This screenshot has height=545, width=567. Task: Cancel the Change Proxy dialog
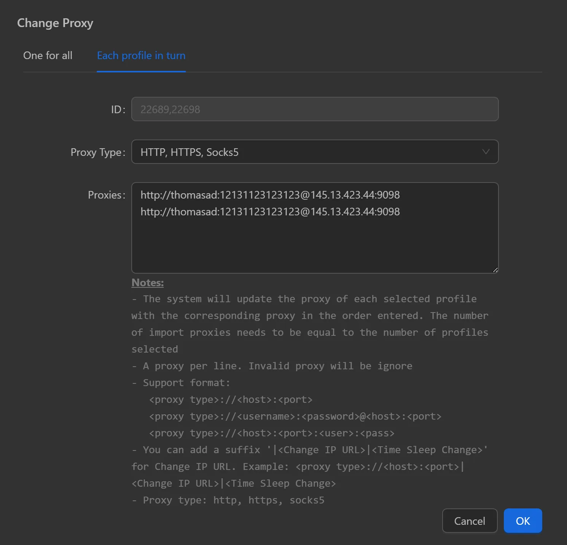[x=470, y=521]
